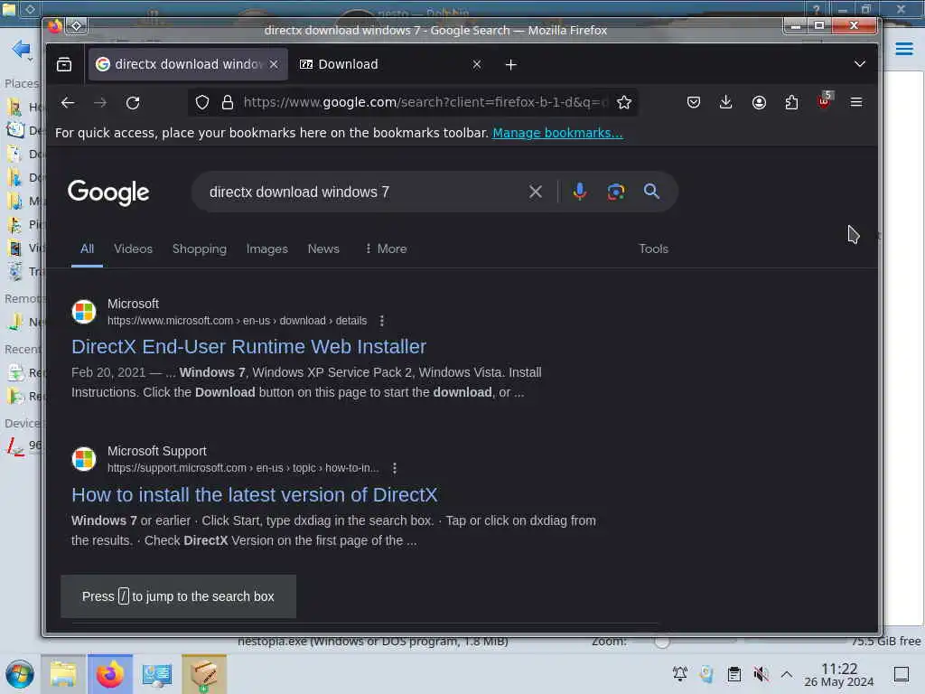Expand the More search categories menu
Screen dimensions: 925x694
tap(386, 249)
